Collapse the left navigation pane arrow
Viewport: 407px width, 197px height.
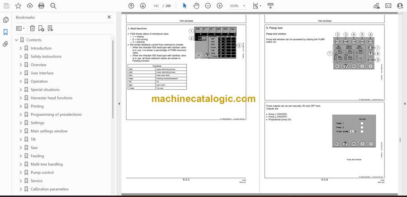click(119, 104)
